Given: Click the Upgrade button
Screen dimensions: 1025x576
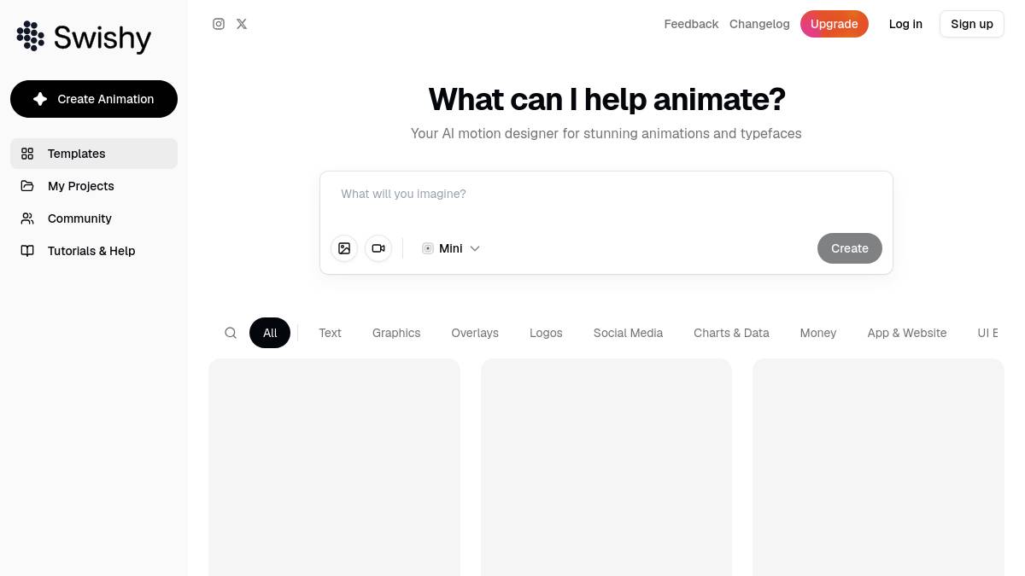Looking at the screenshot, I should 835,24.
